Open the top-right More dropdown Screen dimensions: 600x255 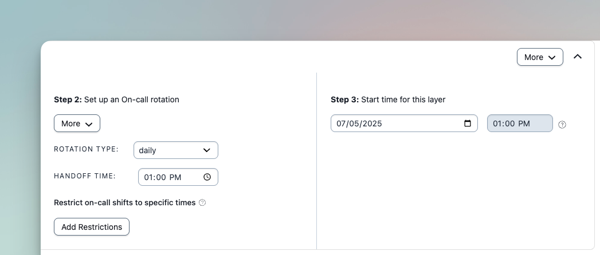coord(540,57)
